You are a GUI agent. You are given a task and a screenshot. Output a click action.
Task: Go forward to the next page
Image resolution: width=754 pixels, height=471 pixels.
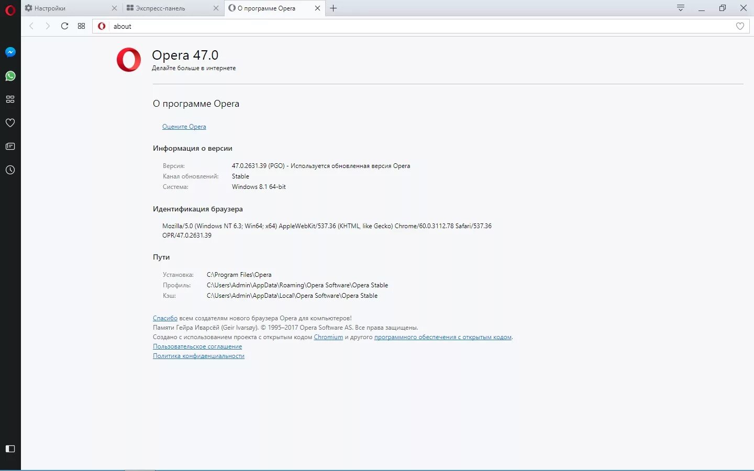click(48, 26)
